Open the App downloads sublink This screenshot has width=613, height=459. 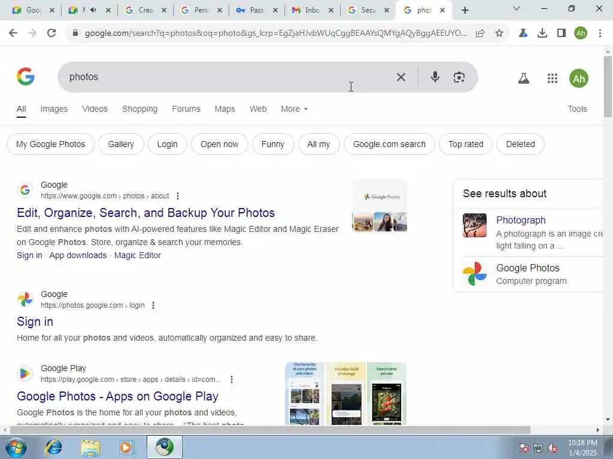point(78,255)
